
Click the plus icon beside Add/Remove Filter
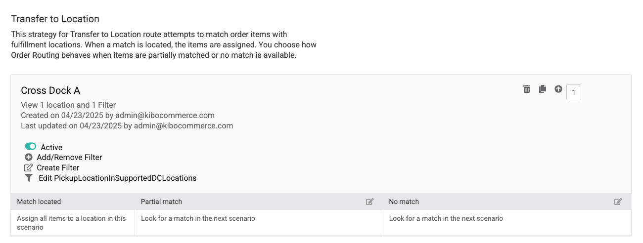[x=29, y=157]
